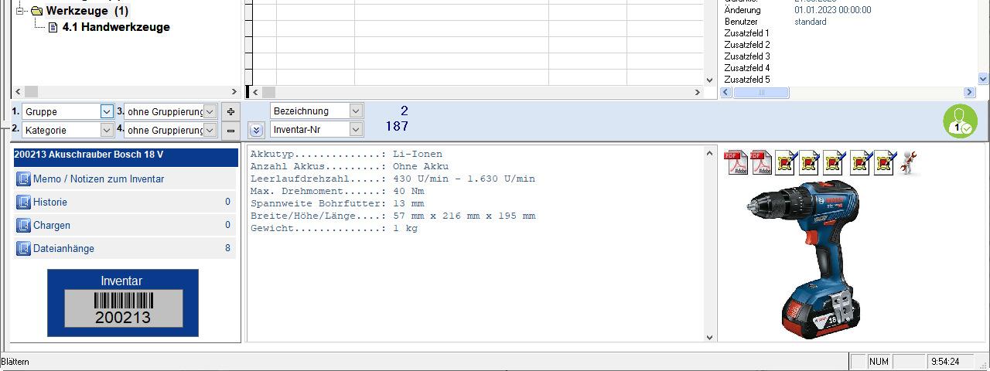Click the green user status icon

960,121
